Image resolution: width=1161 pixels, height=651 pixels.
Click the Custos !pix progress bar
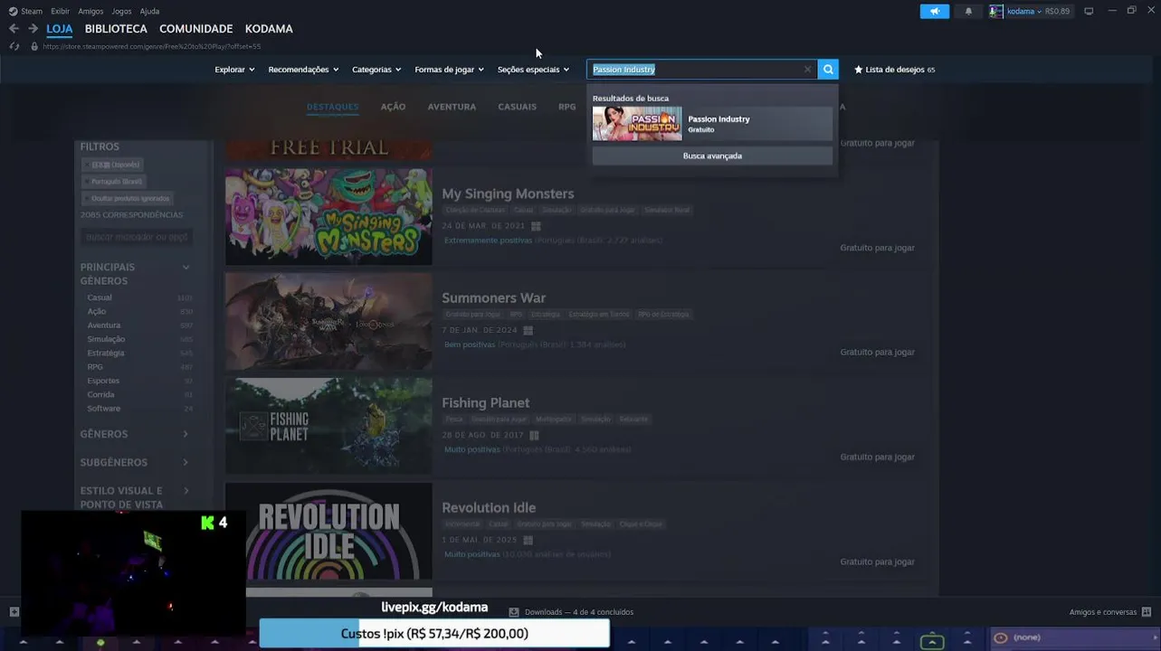tap(434, 634)
